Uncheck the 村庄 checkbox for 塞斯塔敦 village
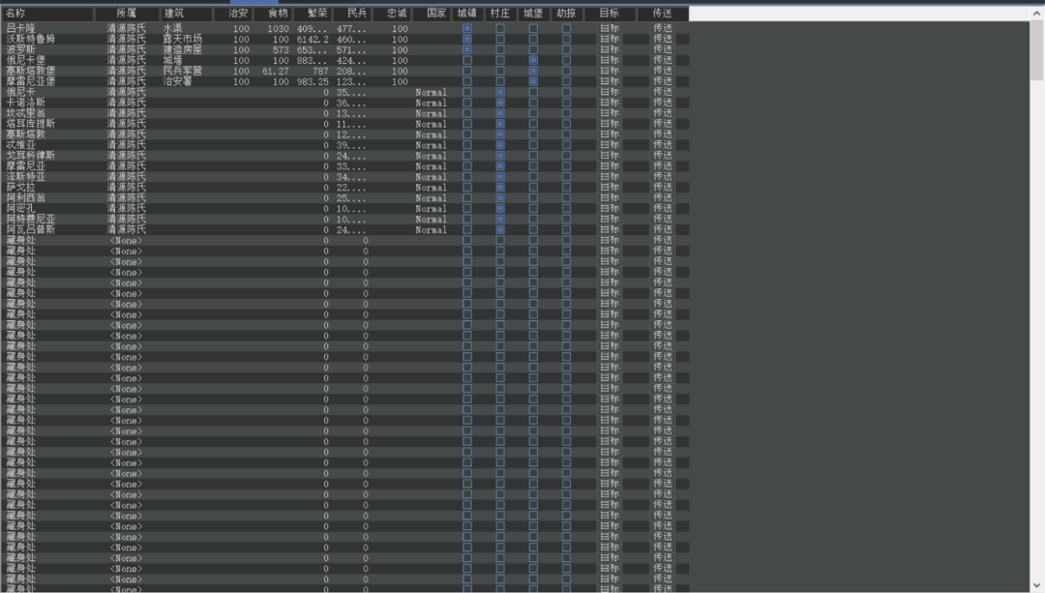 coord(500,134)
